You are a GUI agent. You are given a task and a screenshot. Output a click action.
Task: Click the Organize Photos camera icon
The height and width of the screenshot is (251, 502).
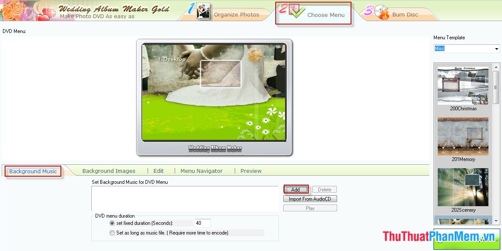pyautogui.click(x=203, y=12)
